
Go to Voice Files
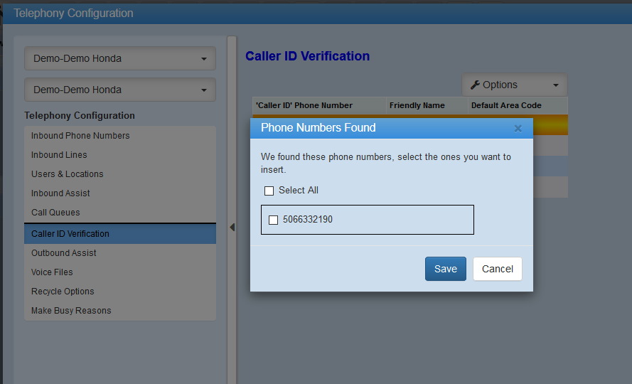coord(52,272)
